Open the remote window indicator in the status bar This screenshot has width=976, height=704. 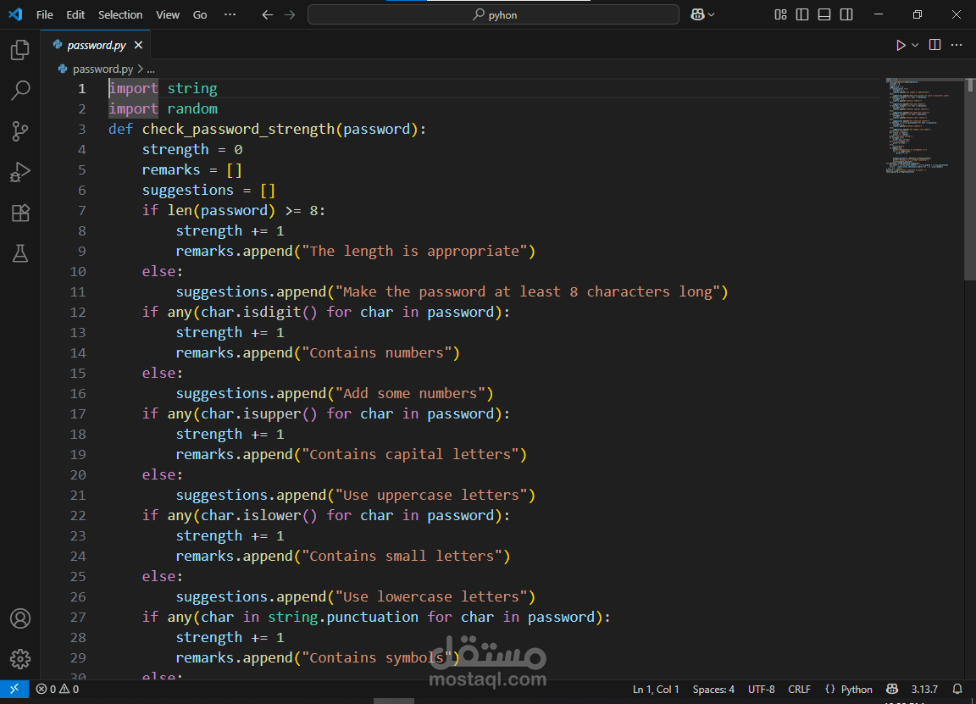tap(14, 689)
